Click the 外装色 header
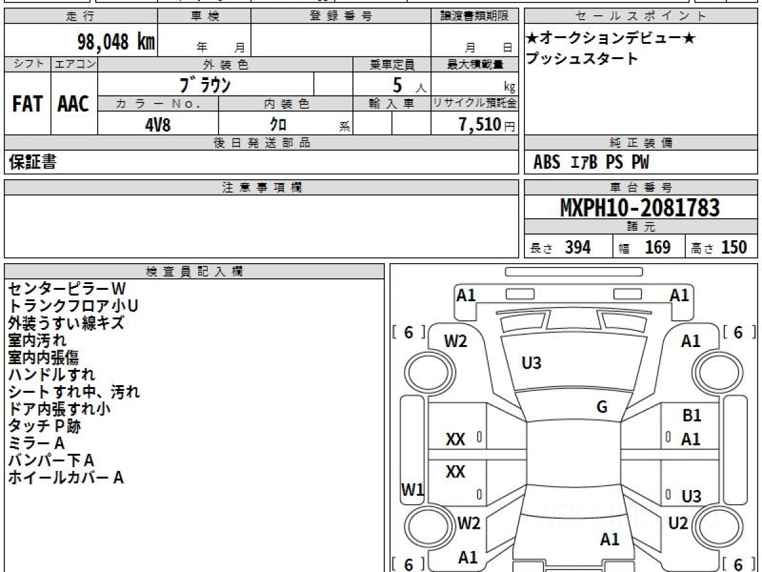Image resolution: width=762 pixels, height=572 pixels. [x=225, y=64]
